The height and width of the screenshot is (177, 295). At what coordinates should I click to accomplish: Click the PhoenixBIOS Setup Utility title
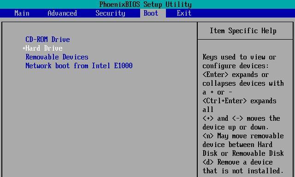(x=146, y=4)
